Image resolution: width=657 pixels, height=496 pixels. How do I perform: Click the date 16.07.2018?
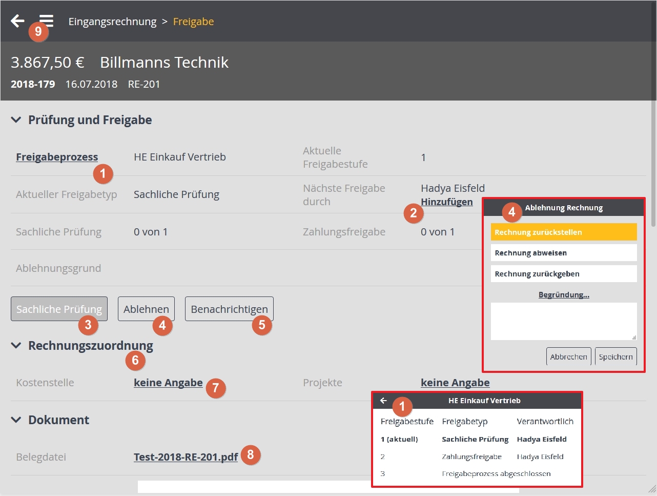pyautogui.click(x=91, y=84)
